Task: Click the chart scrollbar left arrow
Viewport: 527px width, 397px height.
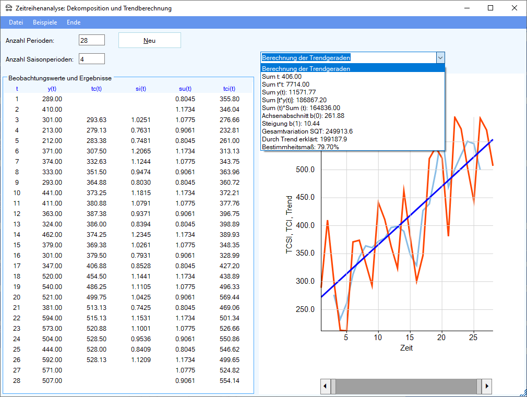Action: click(325, 386)
